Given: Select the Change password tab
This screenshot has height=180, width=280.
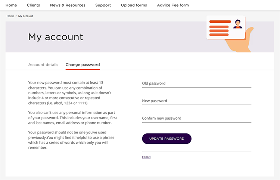Looking at the screenshot, I should pos(83,64).
